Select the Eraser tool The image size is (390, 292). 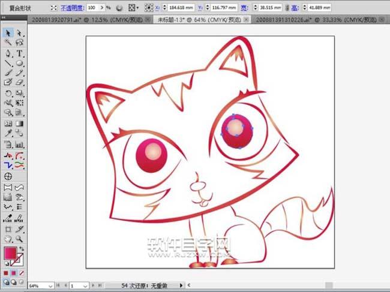19,82
